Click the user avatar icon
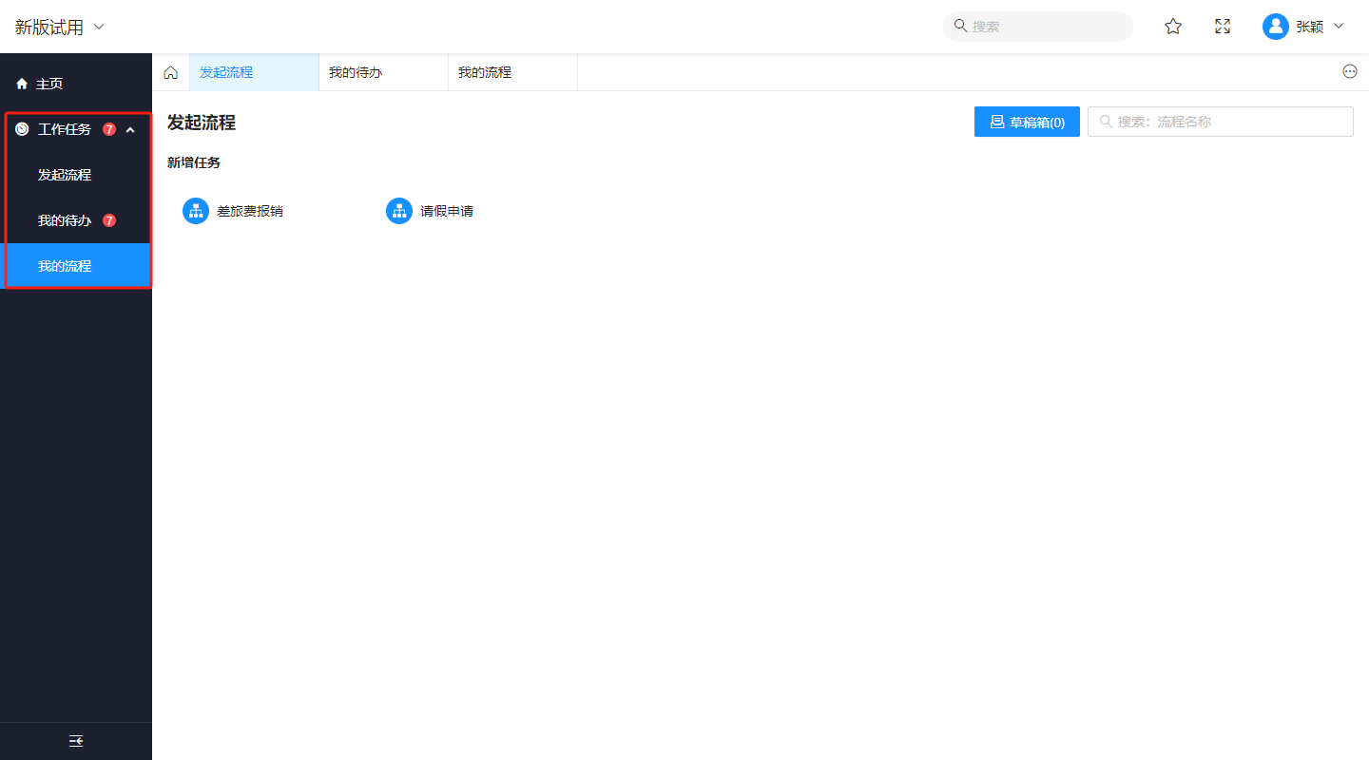Viewport: 1369px width, 760px height. click(1275, 27)
